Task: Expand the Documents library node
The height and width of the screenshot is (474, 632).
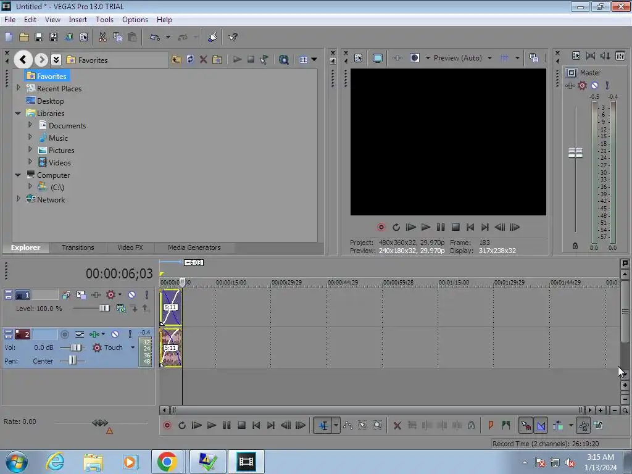Action: 30,125
